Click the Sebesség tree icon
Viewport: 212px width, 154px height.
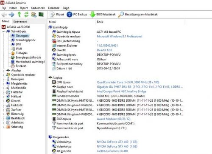point(8,127)
